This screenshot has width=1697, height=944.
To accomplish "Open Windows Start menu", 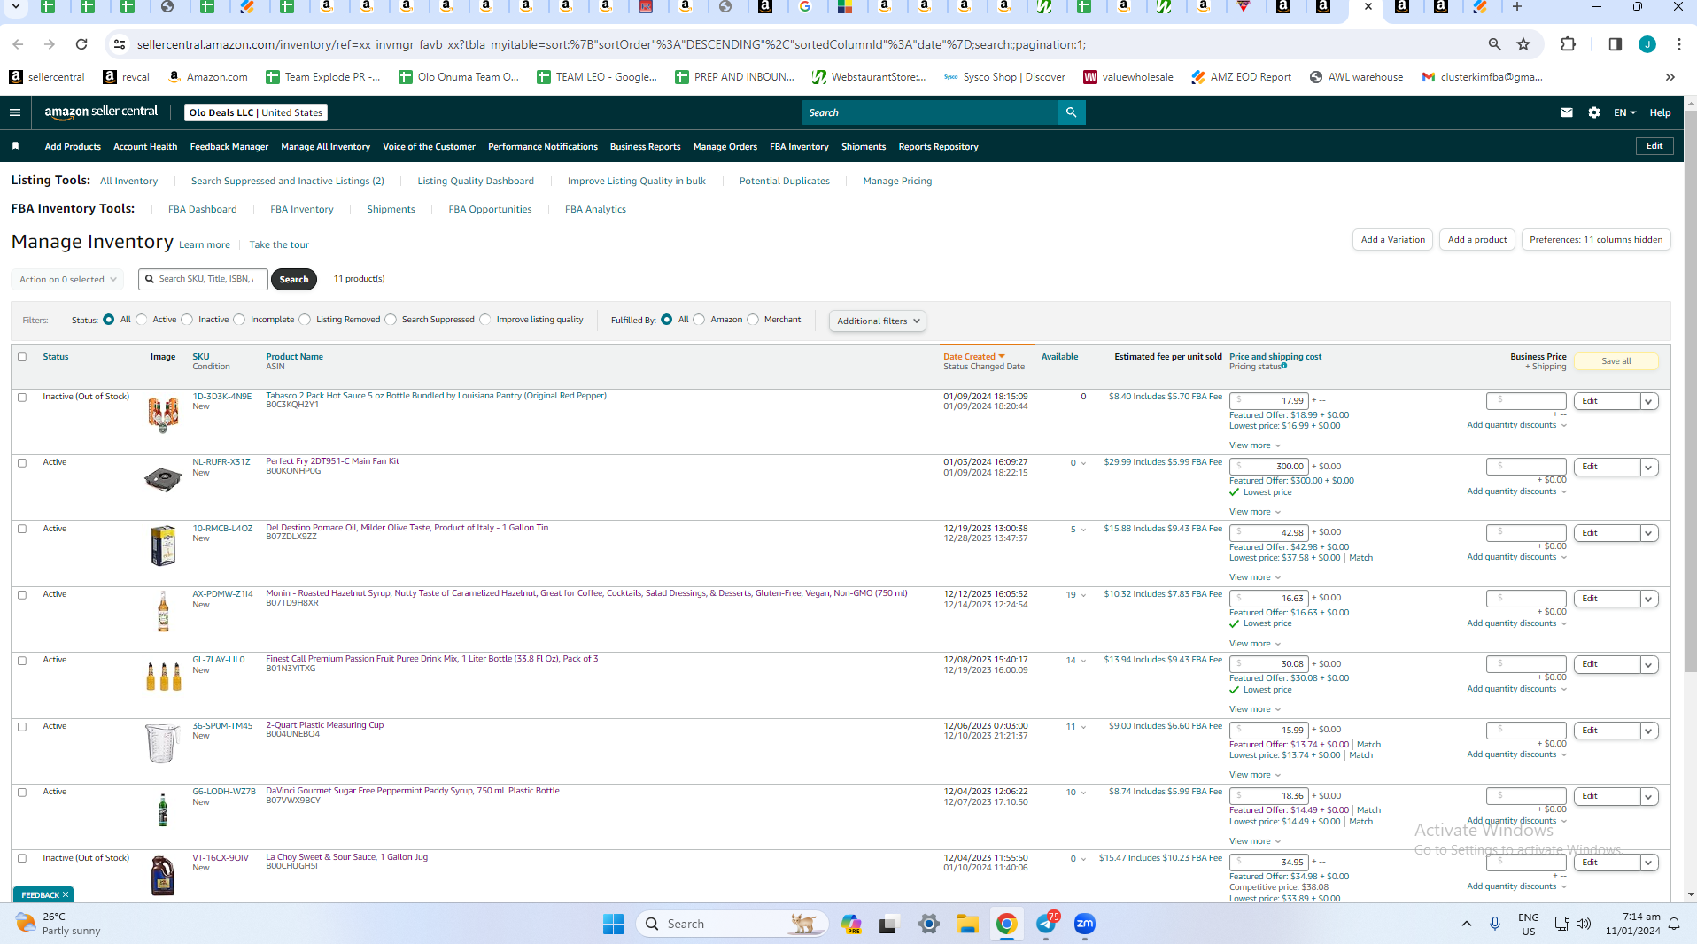I will 613,924.
